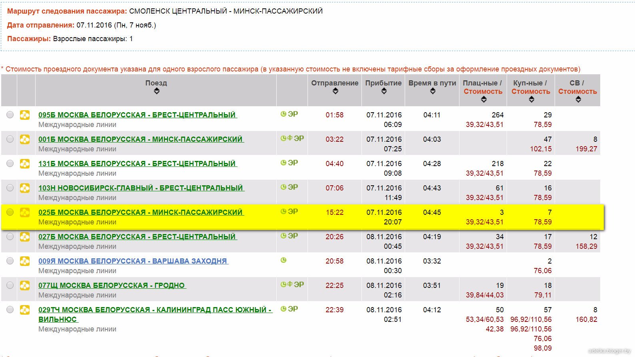635x357 pixels.
Task: Click clock icon in 131Б row
Action: (284, 163)
